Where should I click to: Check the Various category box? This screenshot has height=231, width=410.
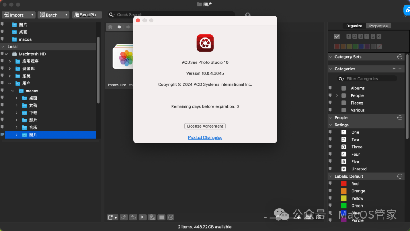click(x=344, y=110)
